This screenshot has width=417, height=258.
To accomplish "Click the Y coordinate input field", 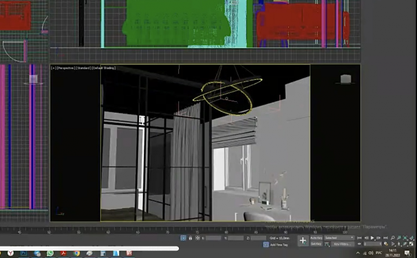I will [236, 238].
